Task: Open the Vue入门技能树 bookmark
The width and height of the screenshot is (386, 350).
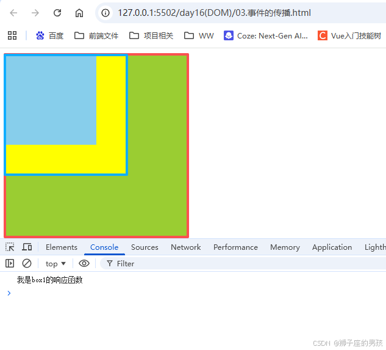Action: 349,36
